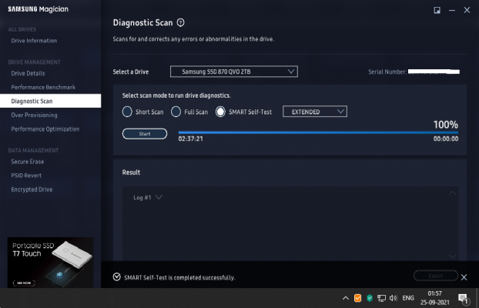This screenshot has width=479, height=308.
Task: Click the Portable SSD T7 Touch advertisement
Action: [x=50, y=263]
